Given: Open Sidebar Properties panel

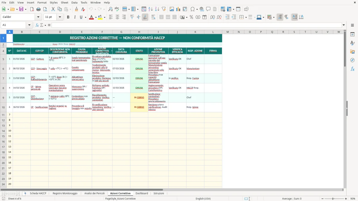Looking at the screenshot, I should click(x=352, y=35).
